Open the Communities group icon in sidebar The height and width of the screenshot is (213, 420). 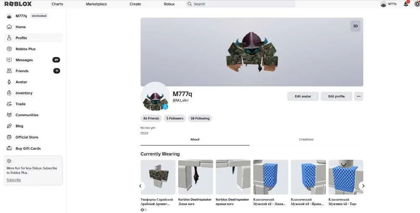[x=9, y=115]
